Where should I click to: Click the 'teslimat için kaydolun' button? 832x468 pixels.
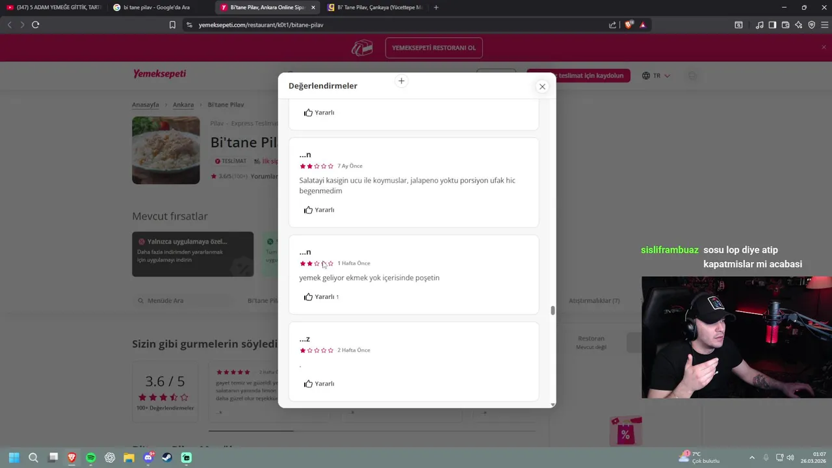pyautogui.click(x=579, y=75)
